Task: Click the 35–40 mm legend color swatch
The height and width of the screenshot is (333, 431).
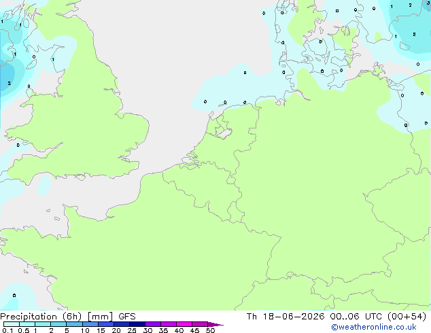Action: [169, 324]
